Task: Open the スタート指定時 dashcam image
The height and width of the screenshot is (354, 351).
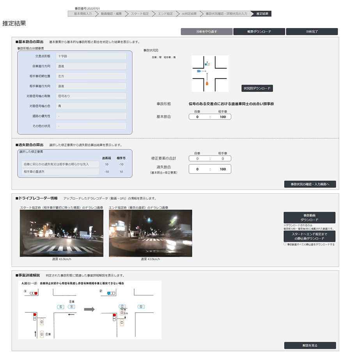Action: 62,233
